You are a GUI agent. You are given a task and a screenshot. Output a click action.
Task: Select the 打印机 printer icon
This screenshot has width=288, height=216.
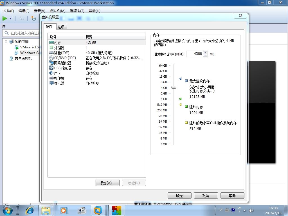51,78
